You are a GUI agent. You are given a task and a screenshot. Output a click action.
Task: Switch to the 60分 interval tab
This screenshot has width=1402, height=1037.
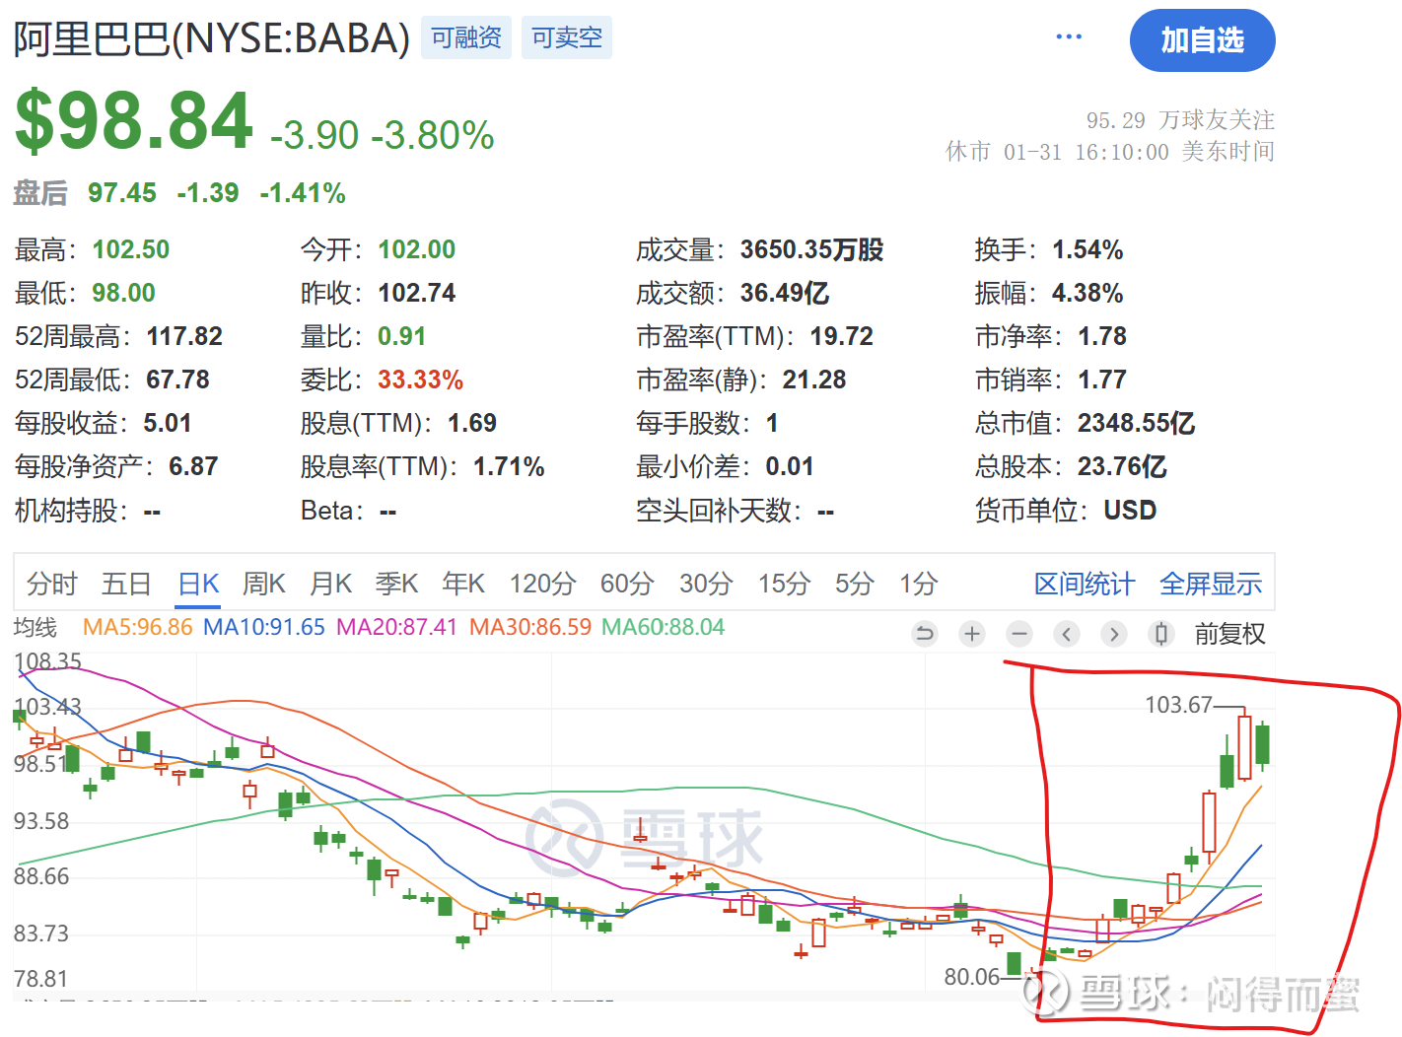coord(627,584)
